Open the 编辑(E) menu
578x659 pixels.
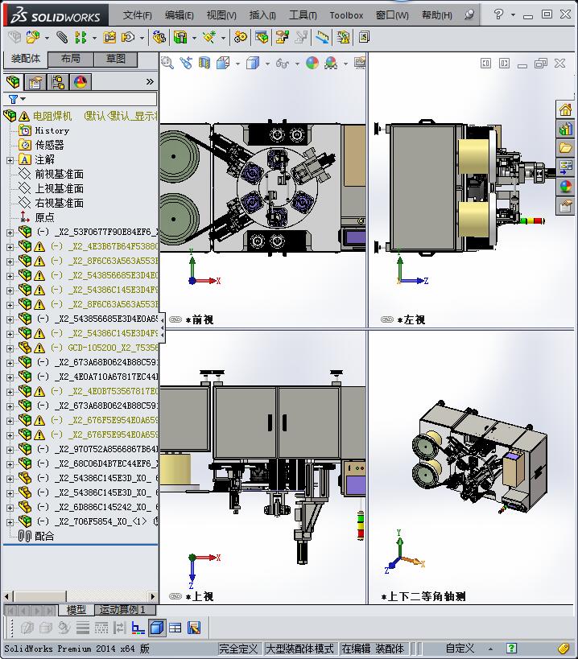click(x=179, y=15)
